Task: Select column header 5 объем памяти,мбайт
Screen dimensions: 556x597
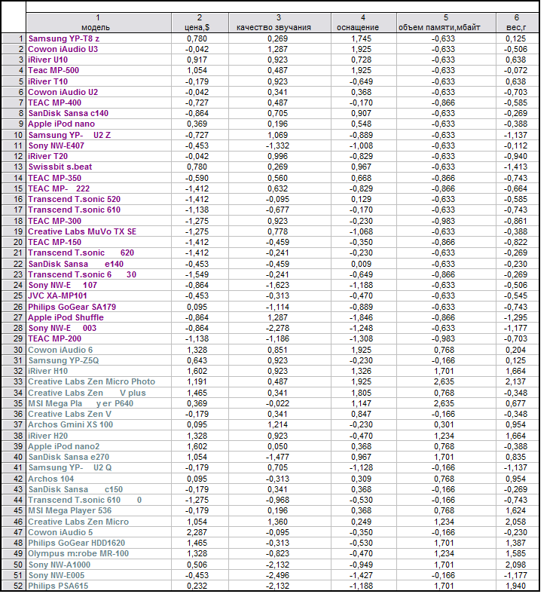Action: coord(447,23)
